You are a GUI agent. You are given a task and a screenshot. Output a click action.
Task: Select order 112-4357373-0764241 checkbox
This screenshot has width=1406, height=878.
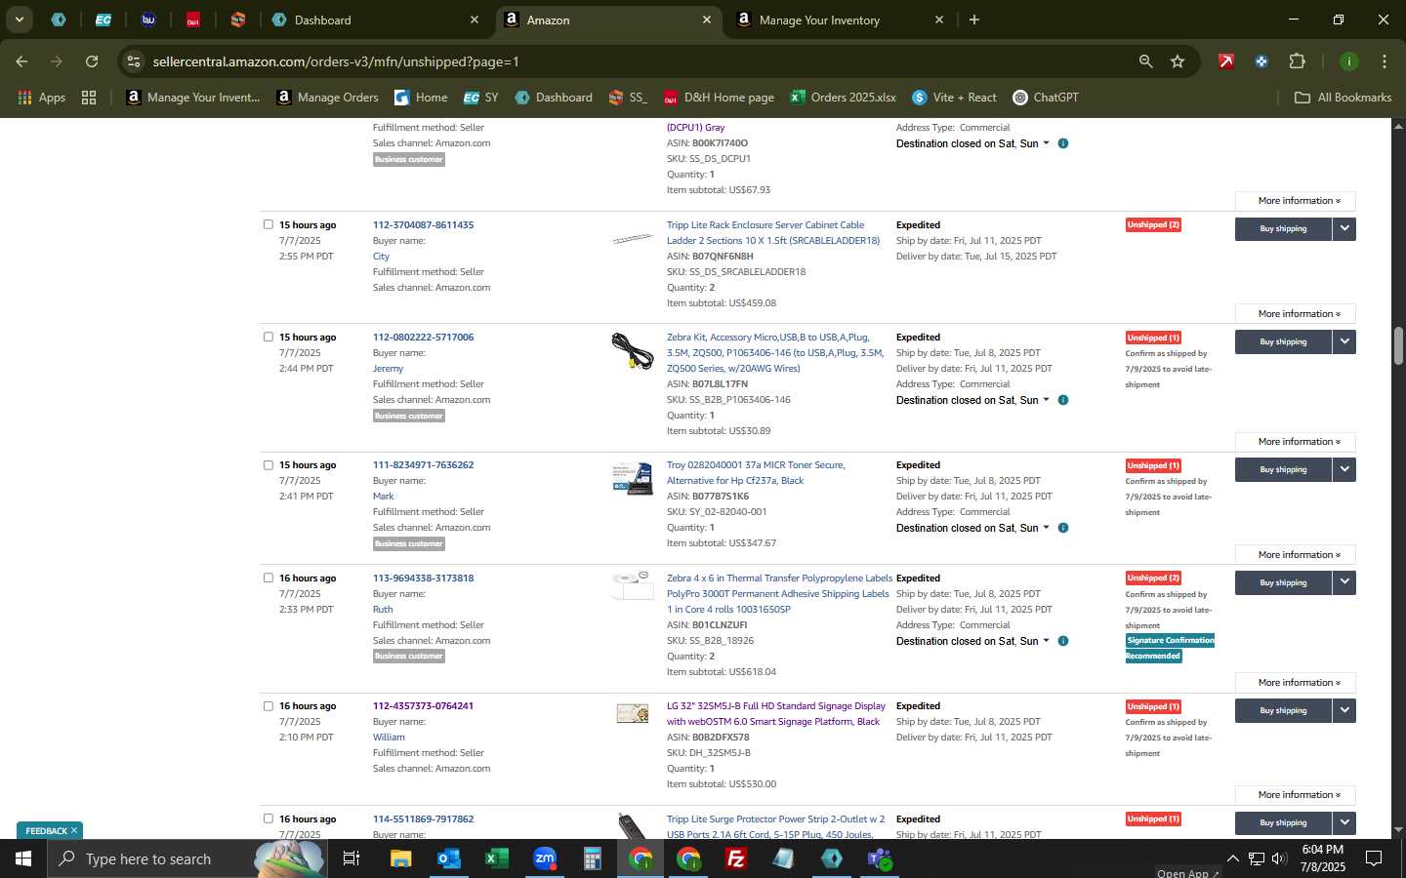pos(269,706)
